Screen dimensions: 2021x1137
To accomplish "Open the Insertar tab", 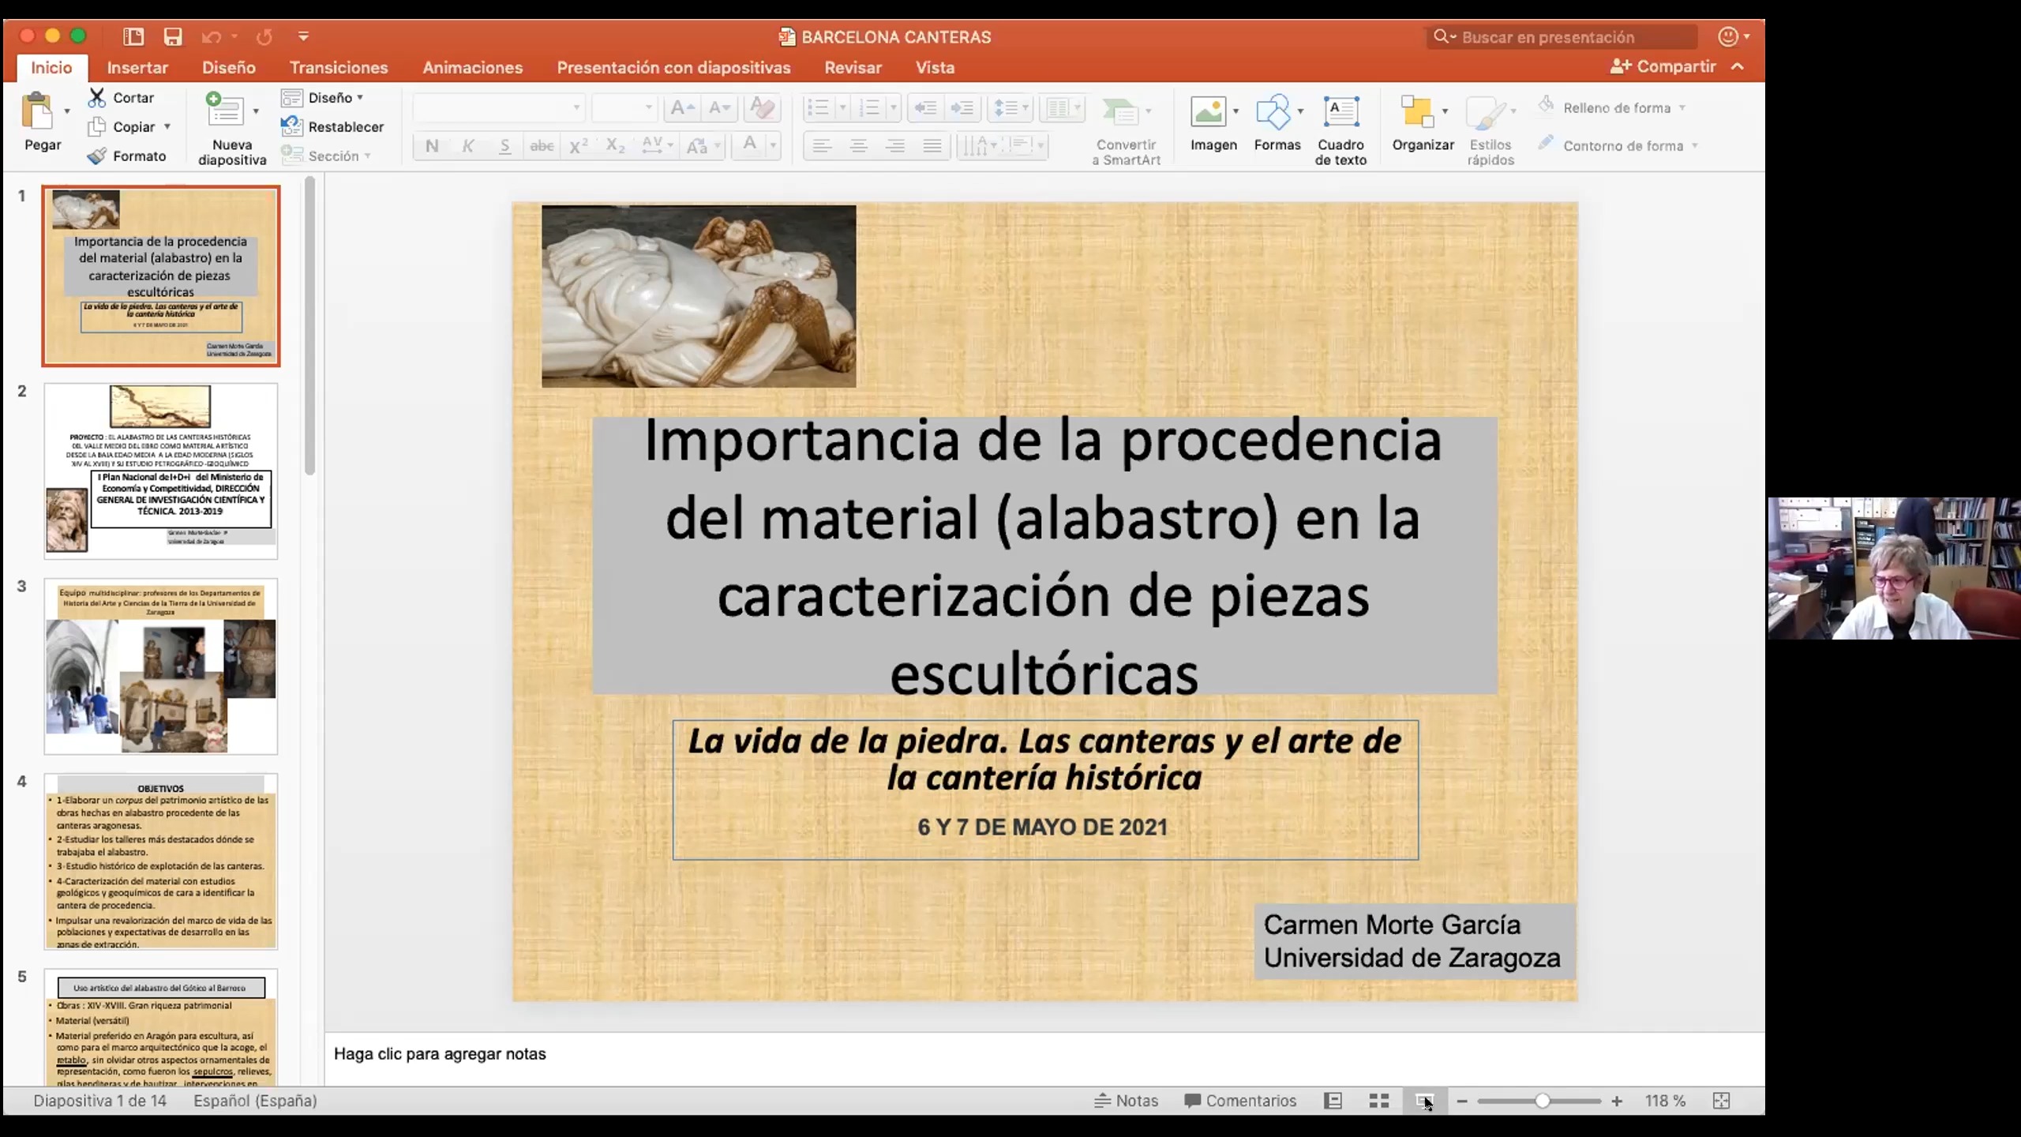I will coord(137,67).
